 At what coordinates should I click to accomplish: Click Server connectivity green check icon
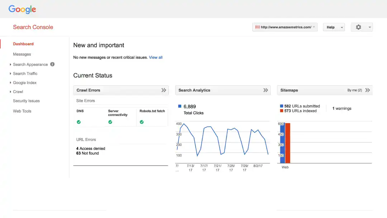pos(110,122)
